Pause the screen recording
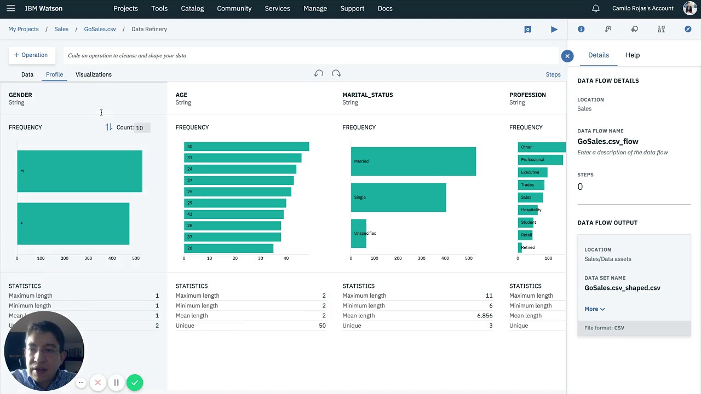Image resolution: width=701 pixels, height=394 pixels. pos(116,383)
